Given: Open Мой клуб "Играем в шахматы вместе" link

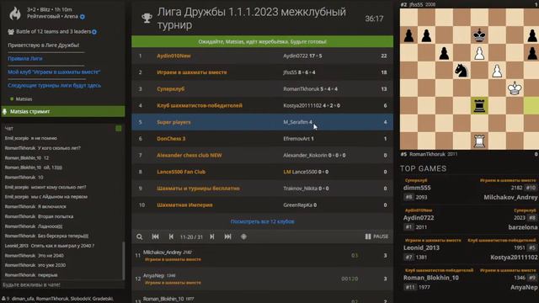Looking at the screenshot, I should pos(54,72).
